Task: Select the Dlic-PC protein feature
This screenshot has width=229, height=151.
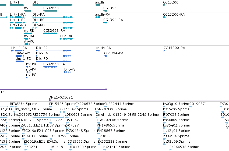Action: (x=54, y=51)
